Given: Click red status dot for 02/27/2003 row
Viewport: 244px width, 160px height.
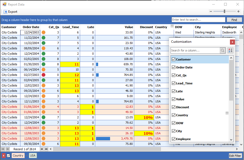Looking at the screenshot, I should [43, 75].
